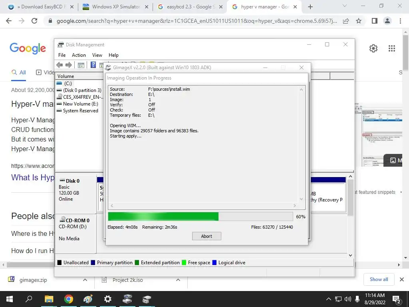The image size is (409, 307).
Task: Close the downloads bar
Action: (x=402, y=279)
